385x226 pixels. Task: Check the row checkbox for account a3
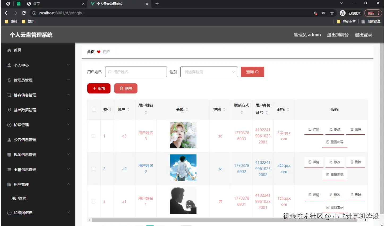point(93,136)
